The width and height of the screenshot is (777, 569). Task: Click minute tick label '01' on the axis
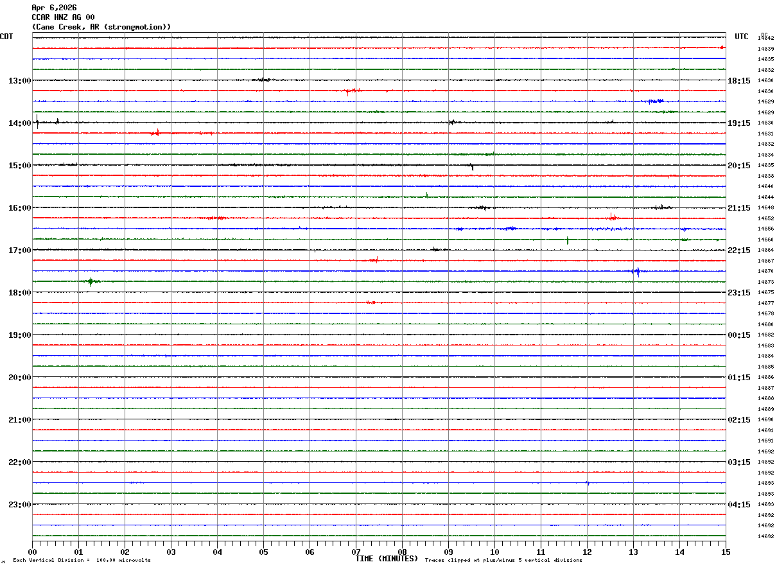[78, 552]
